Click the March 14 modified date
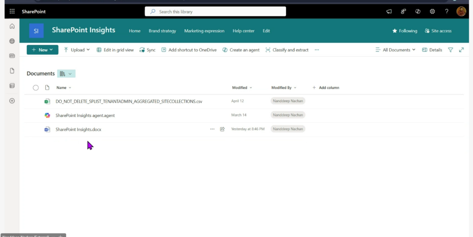This screenshot has width=473, height=237. [239, 115]
